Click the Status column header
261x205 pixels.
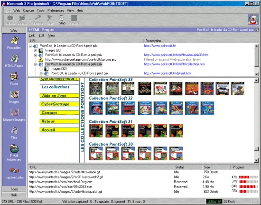(187, 167)
